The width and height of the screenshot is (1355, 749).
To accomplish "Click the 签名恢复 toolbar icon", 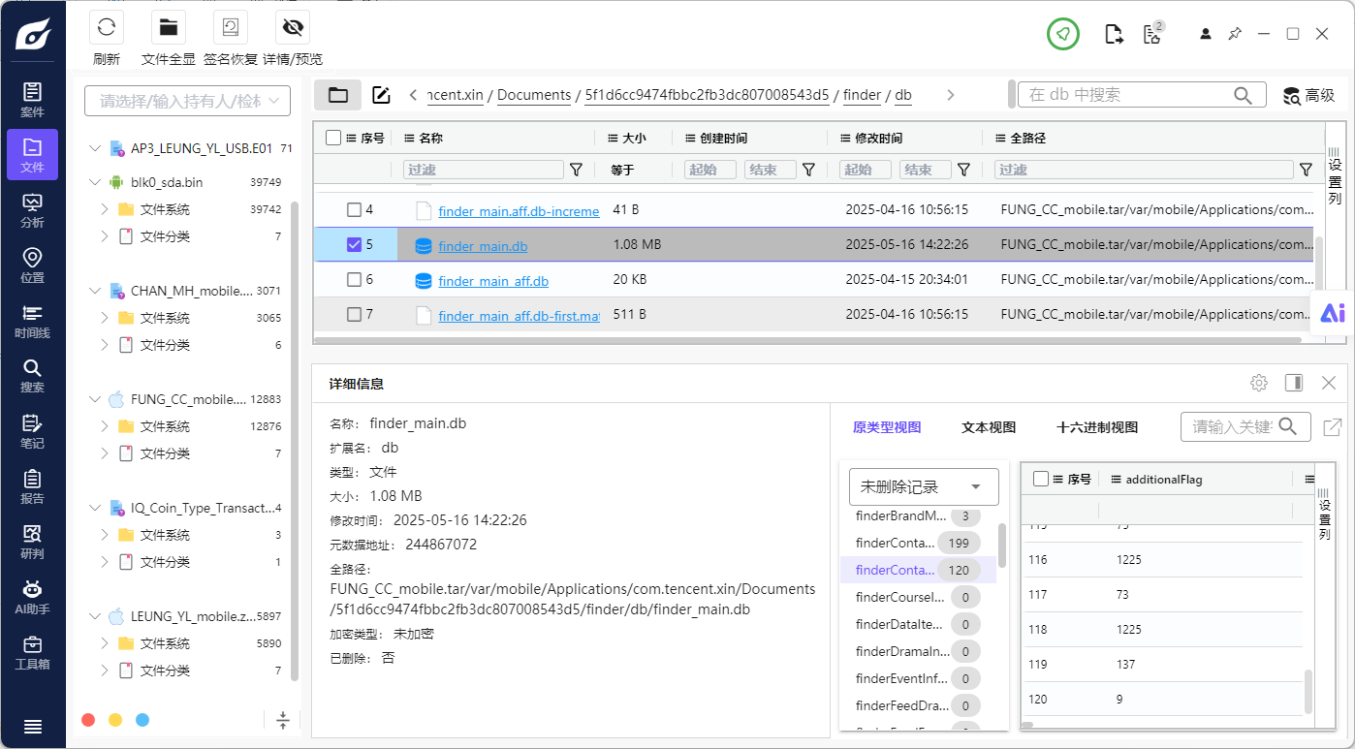I will (x=231, y=27).
